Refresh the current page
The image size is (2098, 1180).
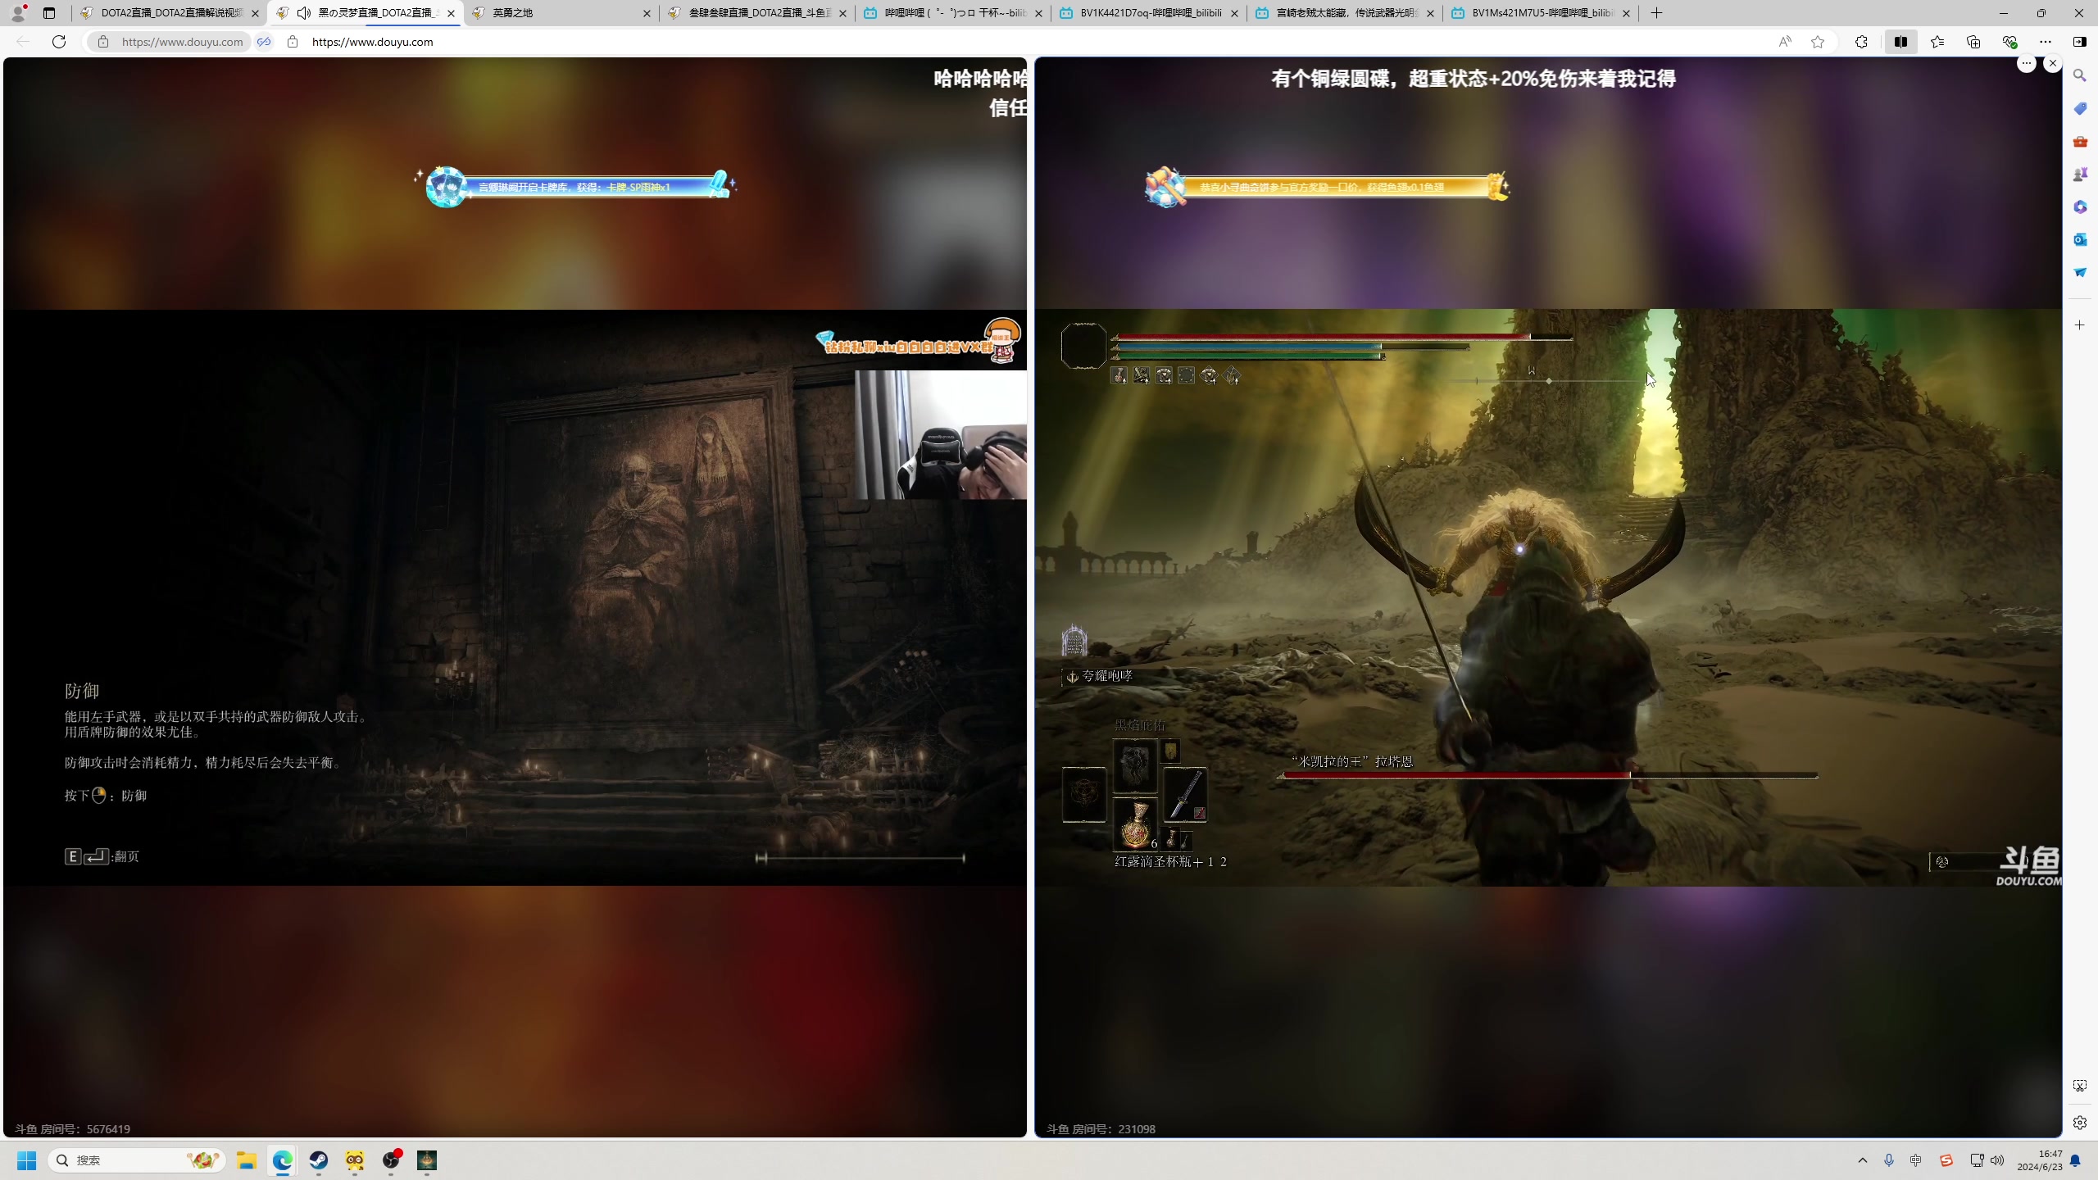pos(59,42)
